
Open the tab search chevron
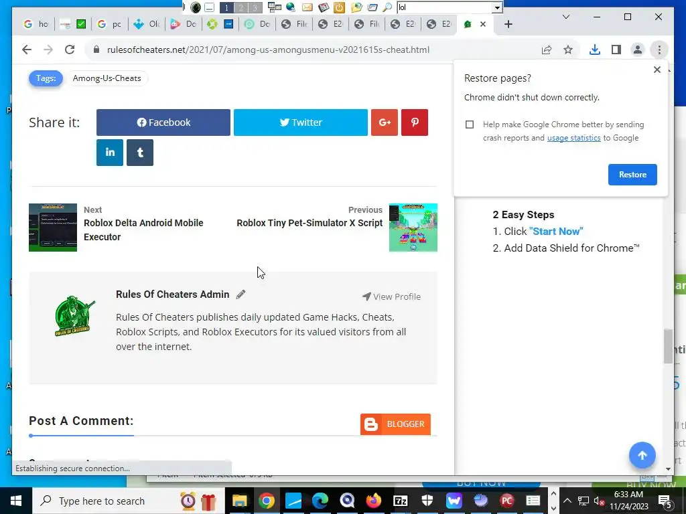(565, 17)
